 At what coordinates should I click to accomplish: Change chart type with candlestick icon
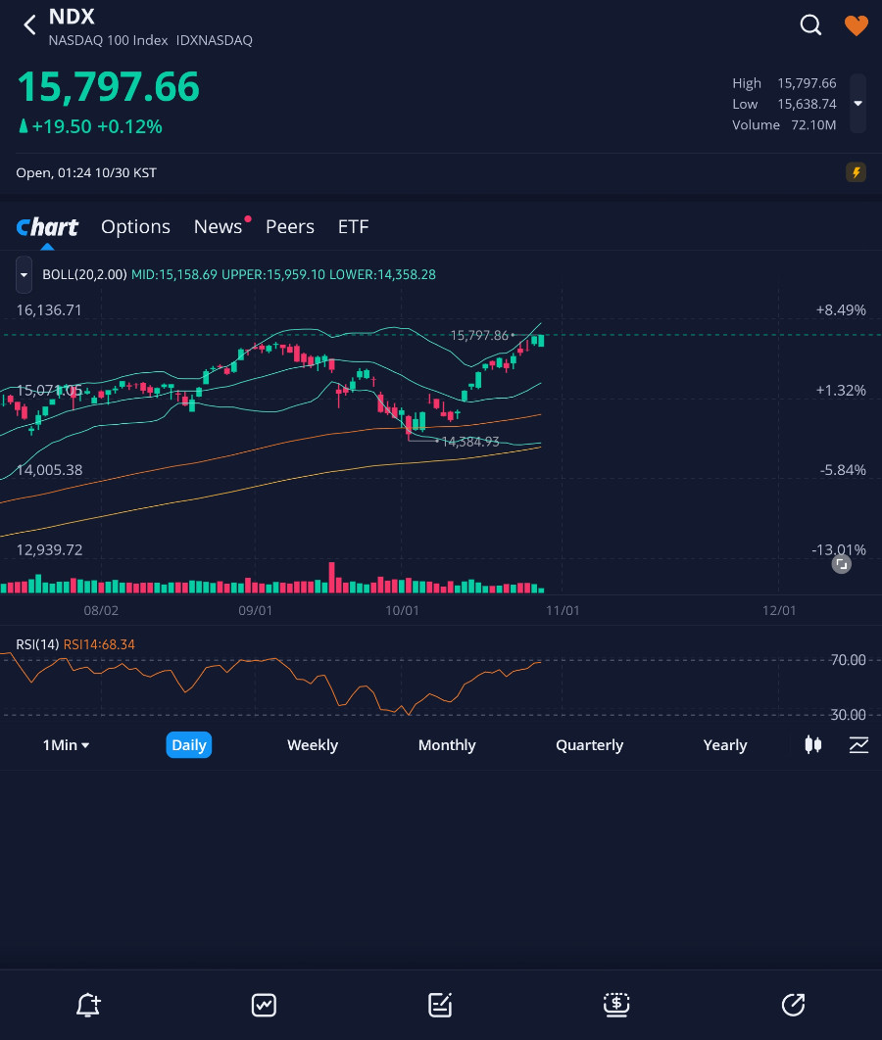[x=813, y=745]
